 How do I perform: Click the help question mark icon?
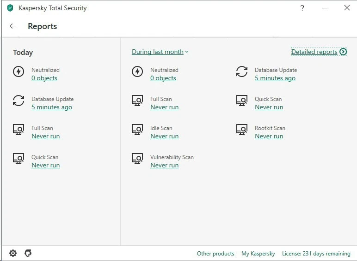[x=302, y=8]
